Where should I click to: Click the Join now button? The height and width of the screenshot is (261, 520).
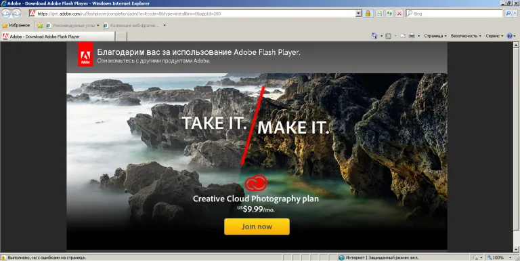point(257,226)
